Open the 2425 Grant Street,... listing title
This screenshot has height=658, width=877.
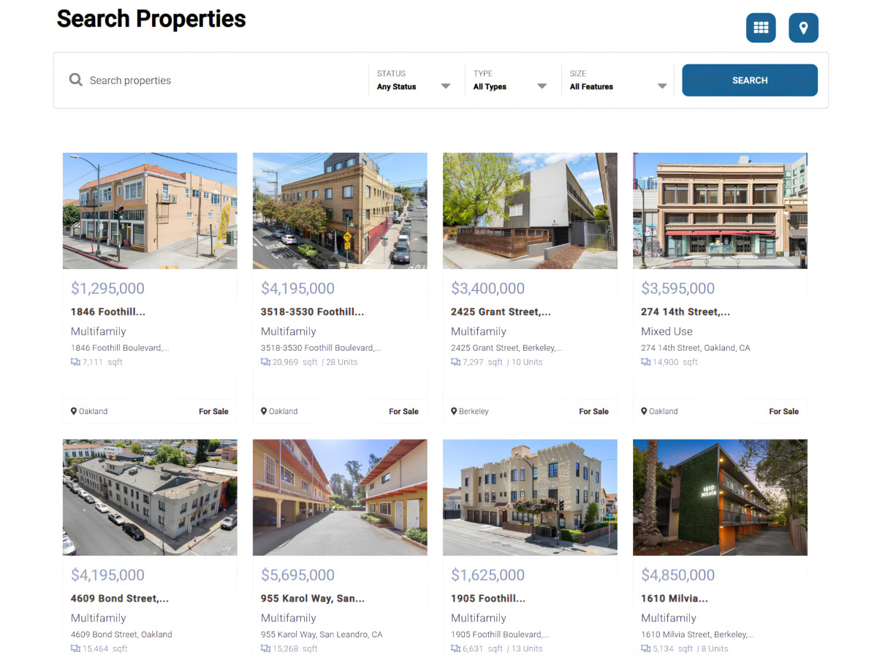[x=501, y=311]
